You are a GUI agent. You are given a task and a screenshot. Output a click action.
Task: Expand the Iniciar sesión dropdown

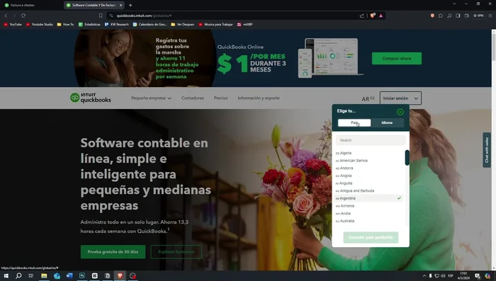coord(400,98)
